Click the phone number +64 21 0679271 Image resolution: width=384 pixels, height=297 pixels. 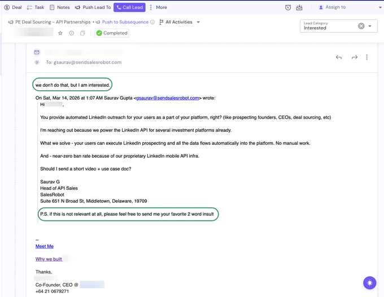[x=52, y=291]
